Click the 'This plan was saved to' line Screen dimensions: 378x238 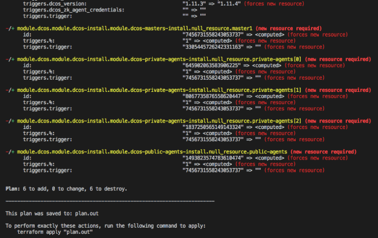pos(52,214)
